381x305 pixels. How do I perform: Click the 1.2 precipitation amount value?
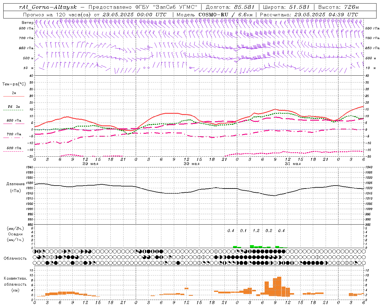click(256, 231)
